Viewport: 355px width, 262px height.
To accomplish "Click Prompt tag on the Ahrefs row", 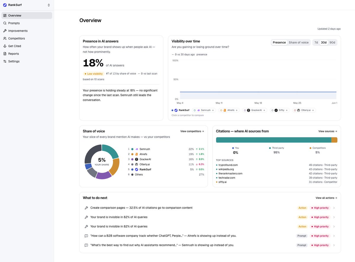I will point(302,236).
